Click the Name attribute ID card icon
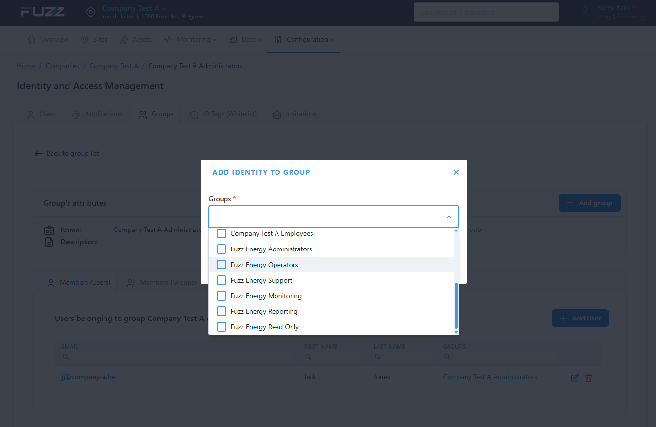 49,231
